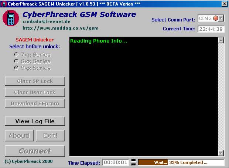The height and width of the screenshot is (168, 229).
Task: Click the red COM port status indicator
Action: pos(216,18)
